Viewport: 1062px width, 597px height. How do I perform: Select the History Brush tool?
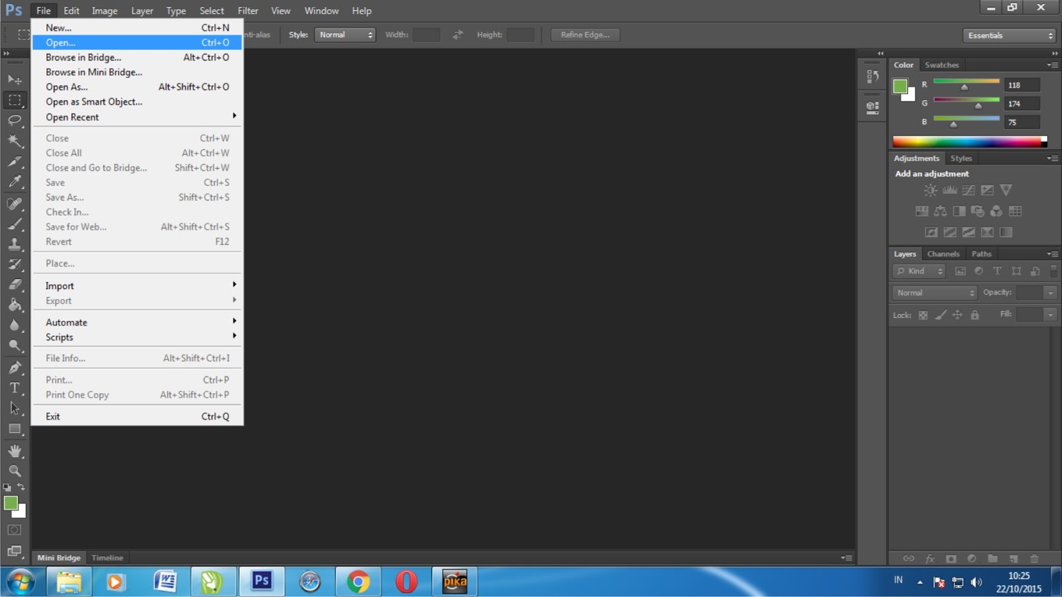15,264
